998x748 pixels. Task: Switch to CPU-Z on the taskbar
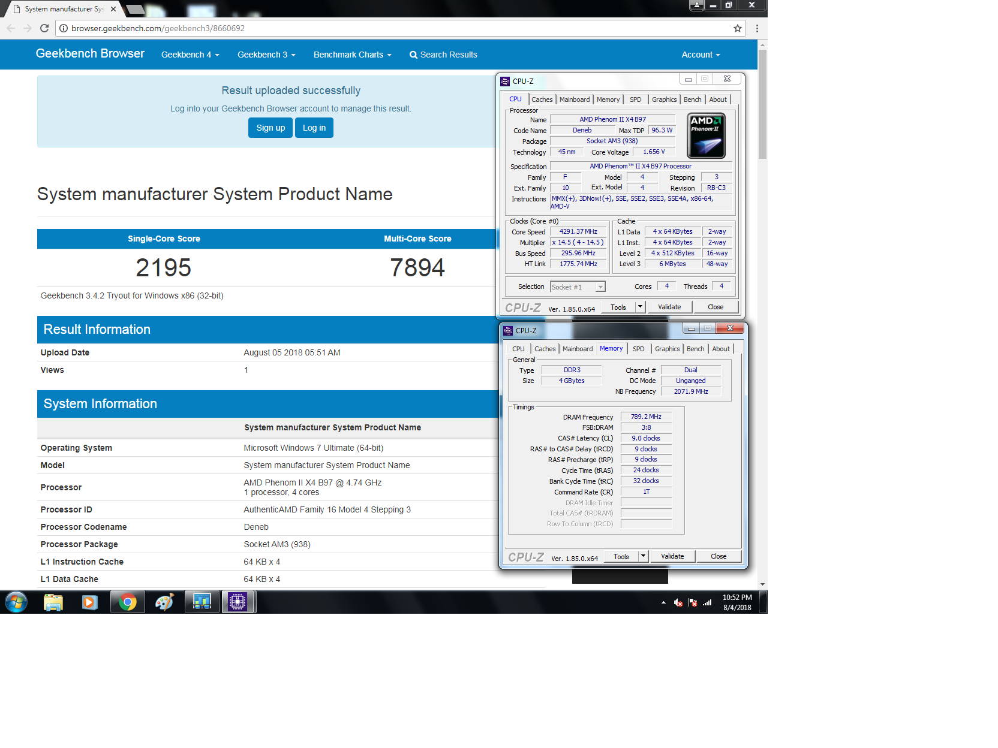pyautogui.click(x=238, y=602)
